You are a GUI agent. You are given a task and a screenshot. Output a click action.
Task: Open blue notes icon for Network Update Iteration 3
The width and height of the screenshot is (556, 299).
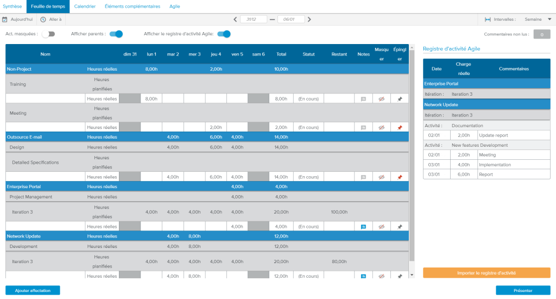pos(363,276)
